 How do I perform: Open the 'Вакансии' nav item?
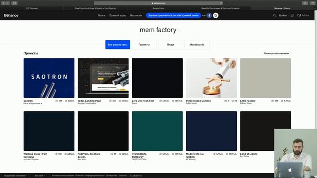tap(136, 15)
